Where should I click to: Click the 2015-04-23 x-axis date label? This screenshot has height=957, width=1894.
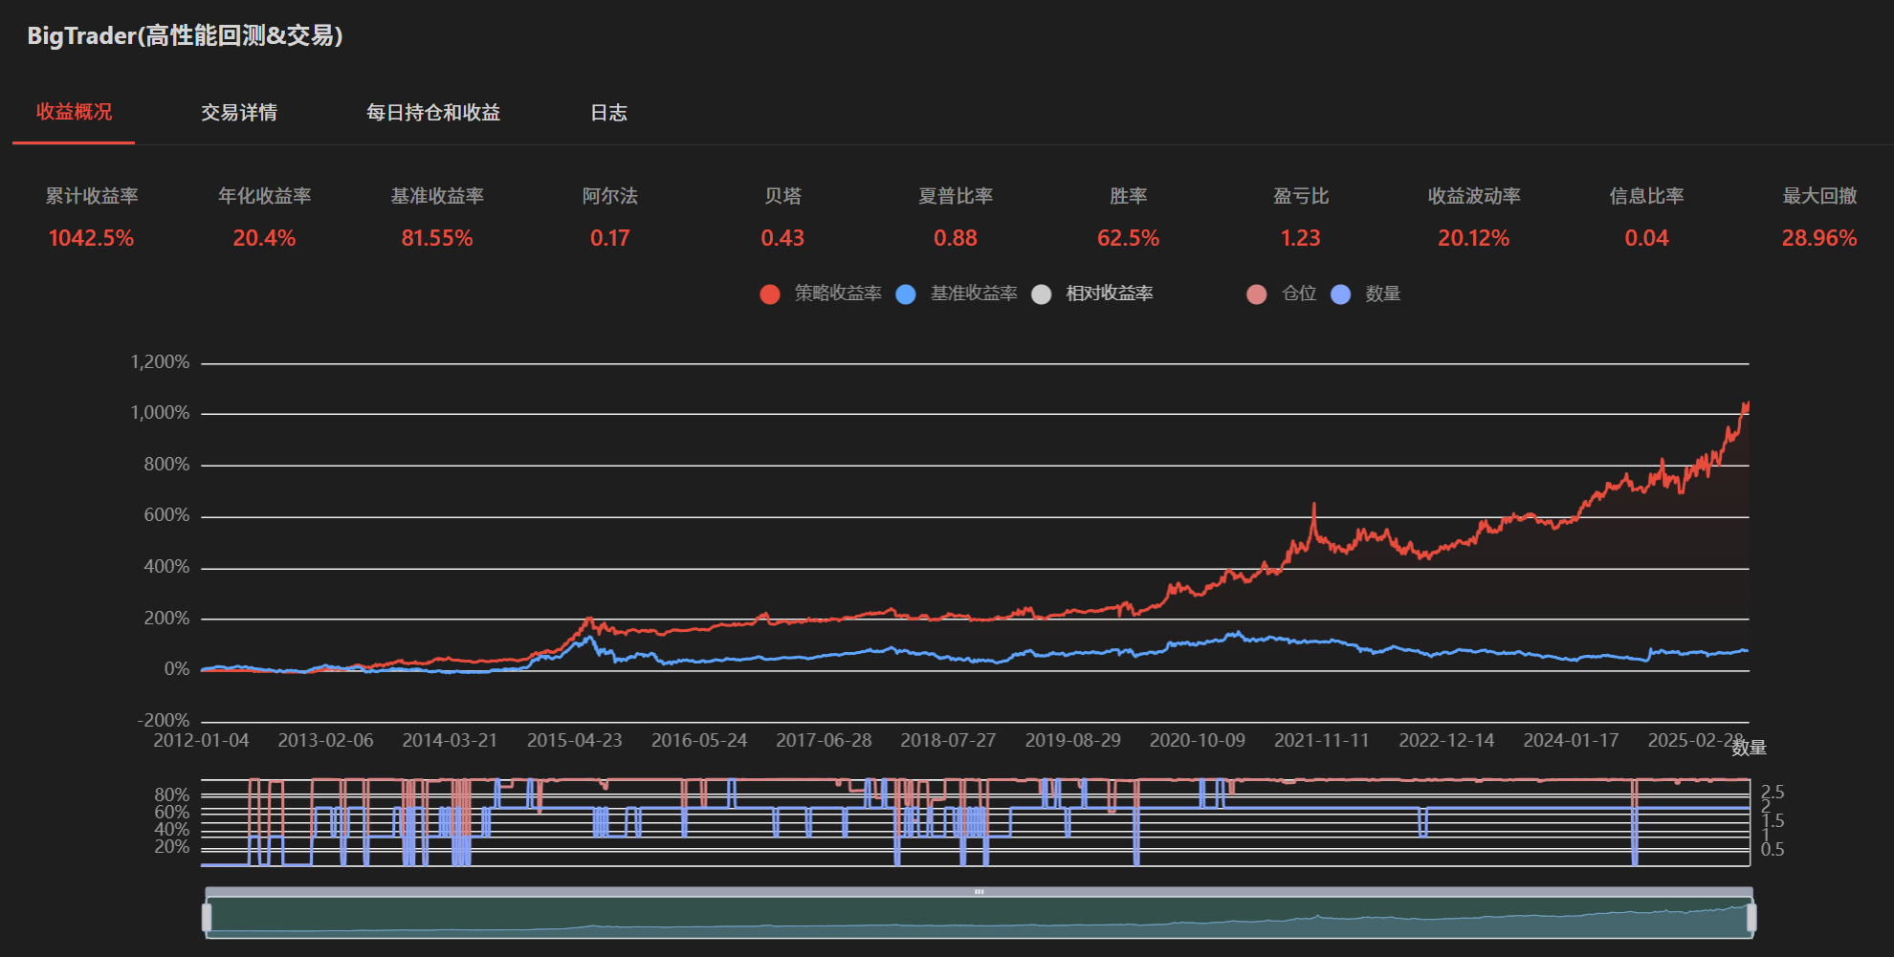[x=574, y=740]
